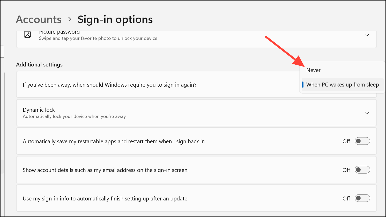Open the Dynamic lock settings row
This screenshot has width=386, height=217.
pyautogui.click(x=196, y=113)
